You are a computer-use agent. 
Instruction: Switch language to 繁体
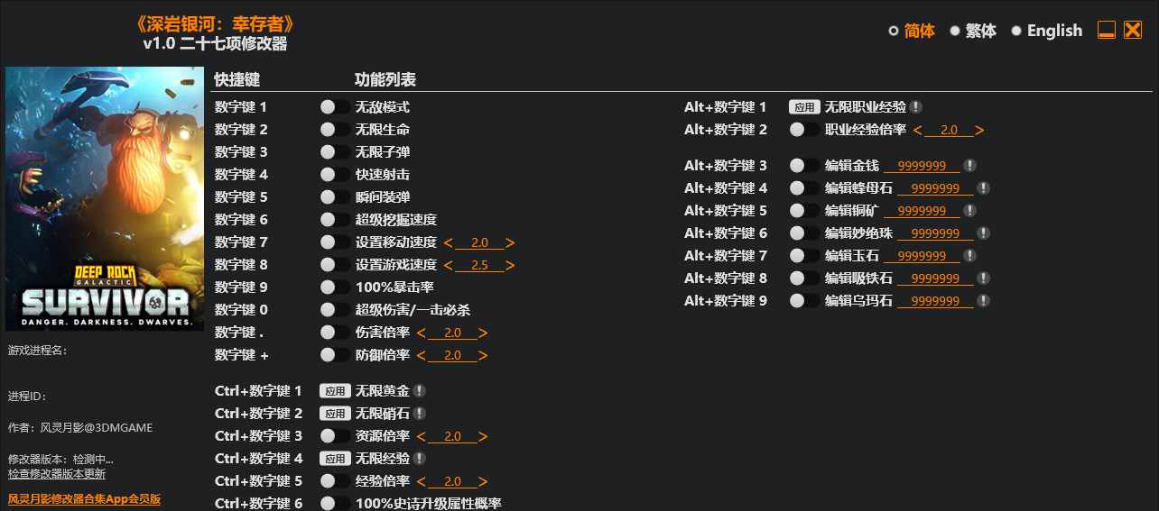click(x=973, y=31)
